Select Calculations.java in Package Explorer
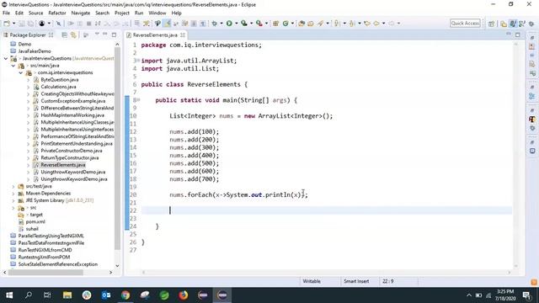The width and height of the screenshot is (539, 303). pyautogui.click(x=58, y=87)
